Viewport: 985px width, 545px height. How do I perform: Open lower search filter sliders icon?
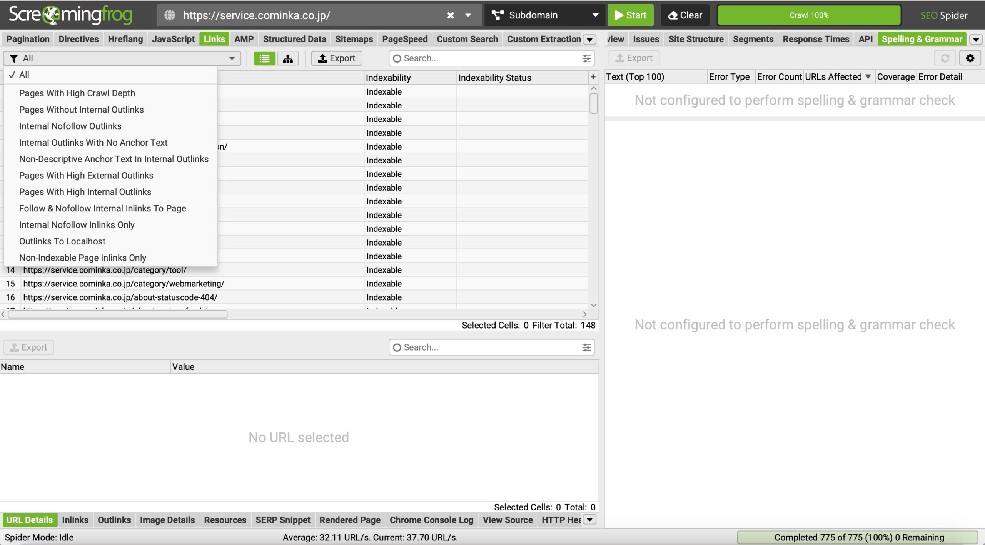[586, 347]
